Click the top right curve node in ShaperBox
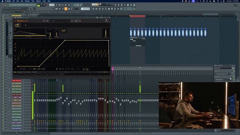 (x=109, y=40)
